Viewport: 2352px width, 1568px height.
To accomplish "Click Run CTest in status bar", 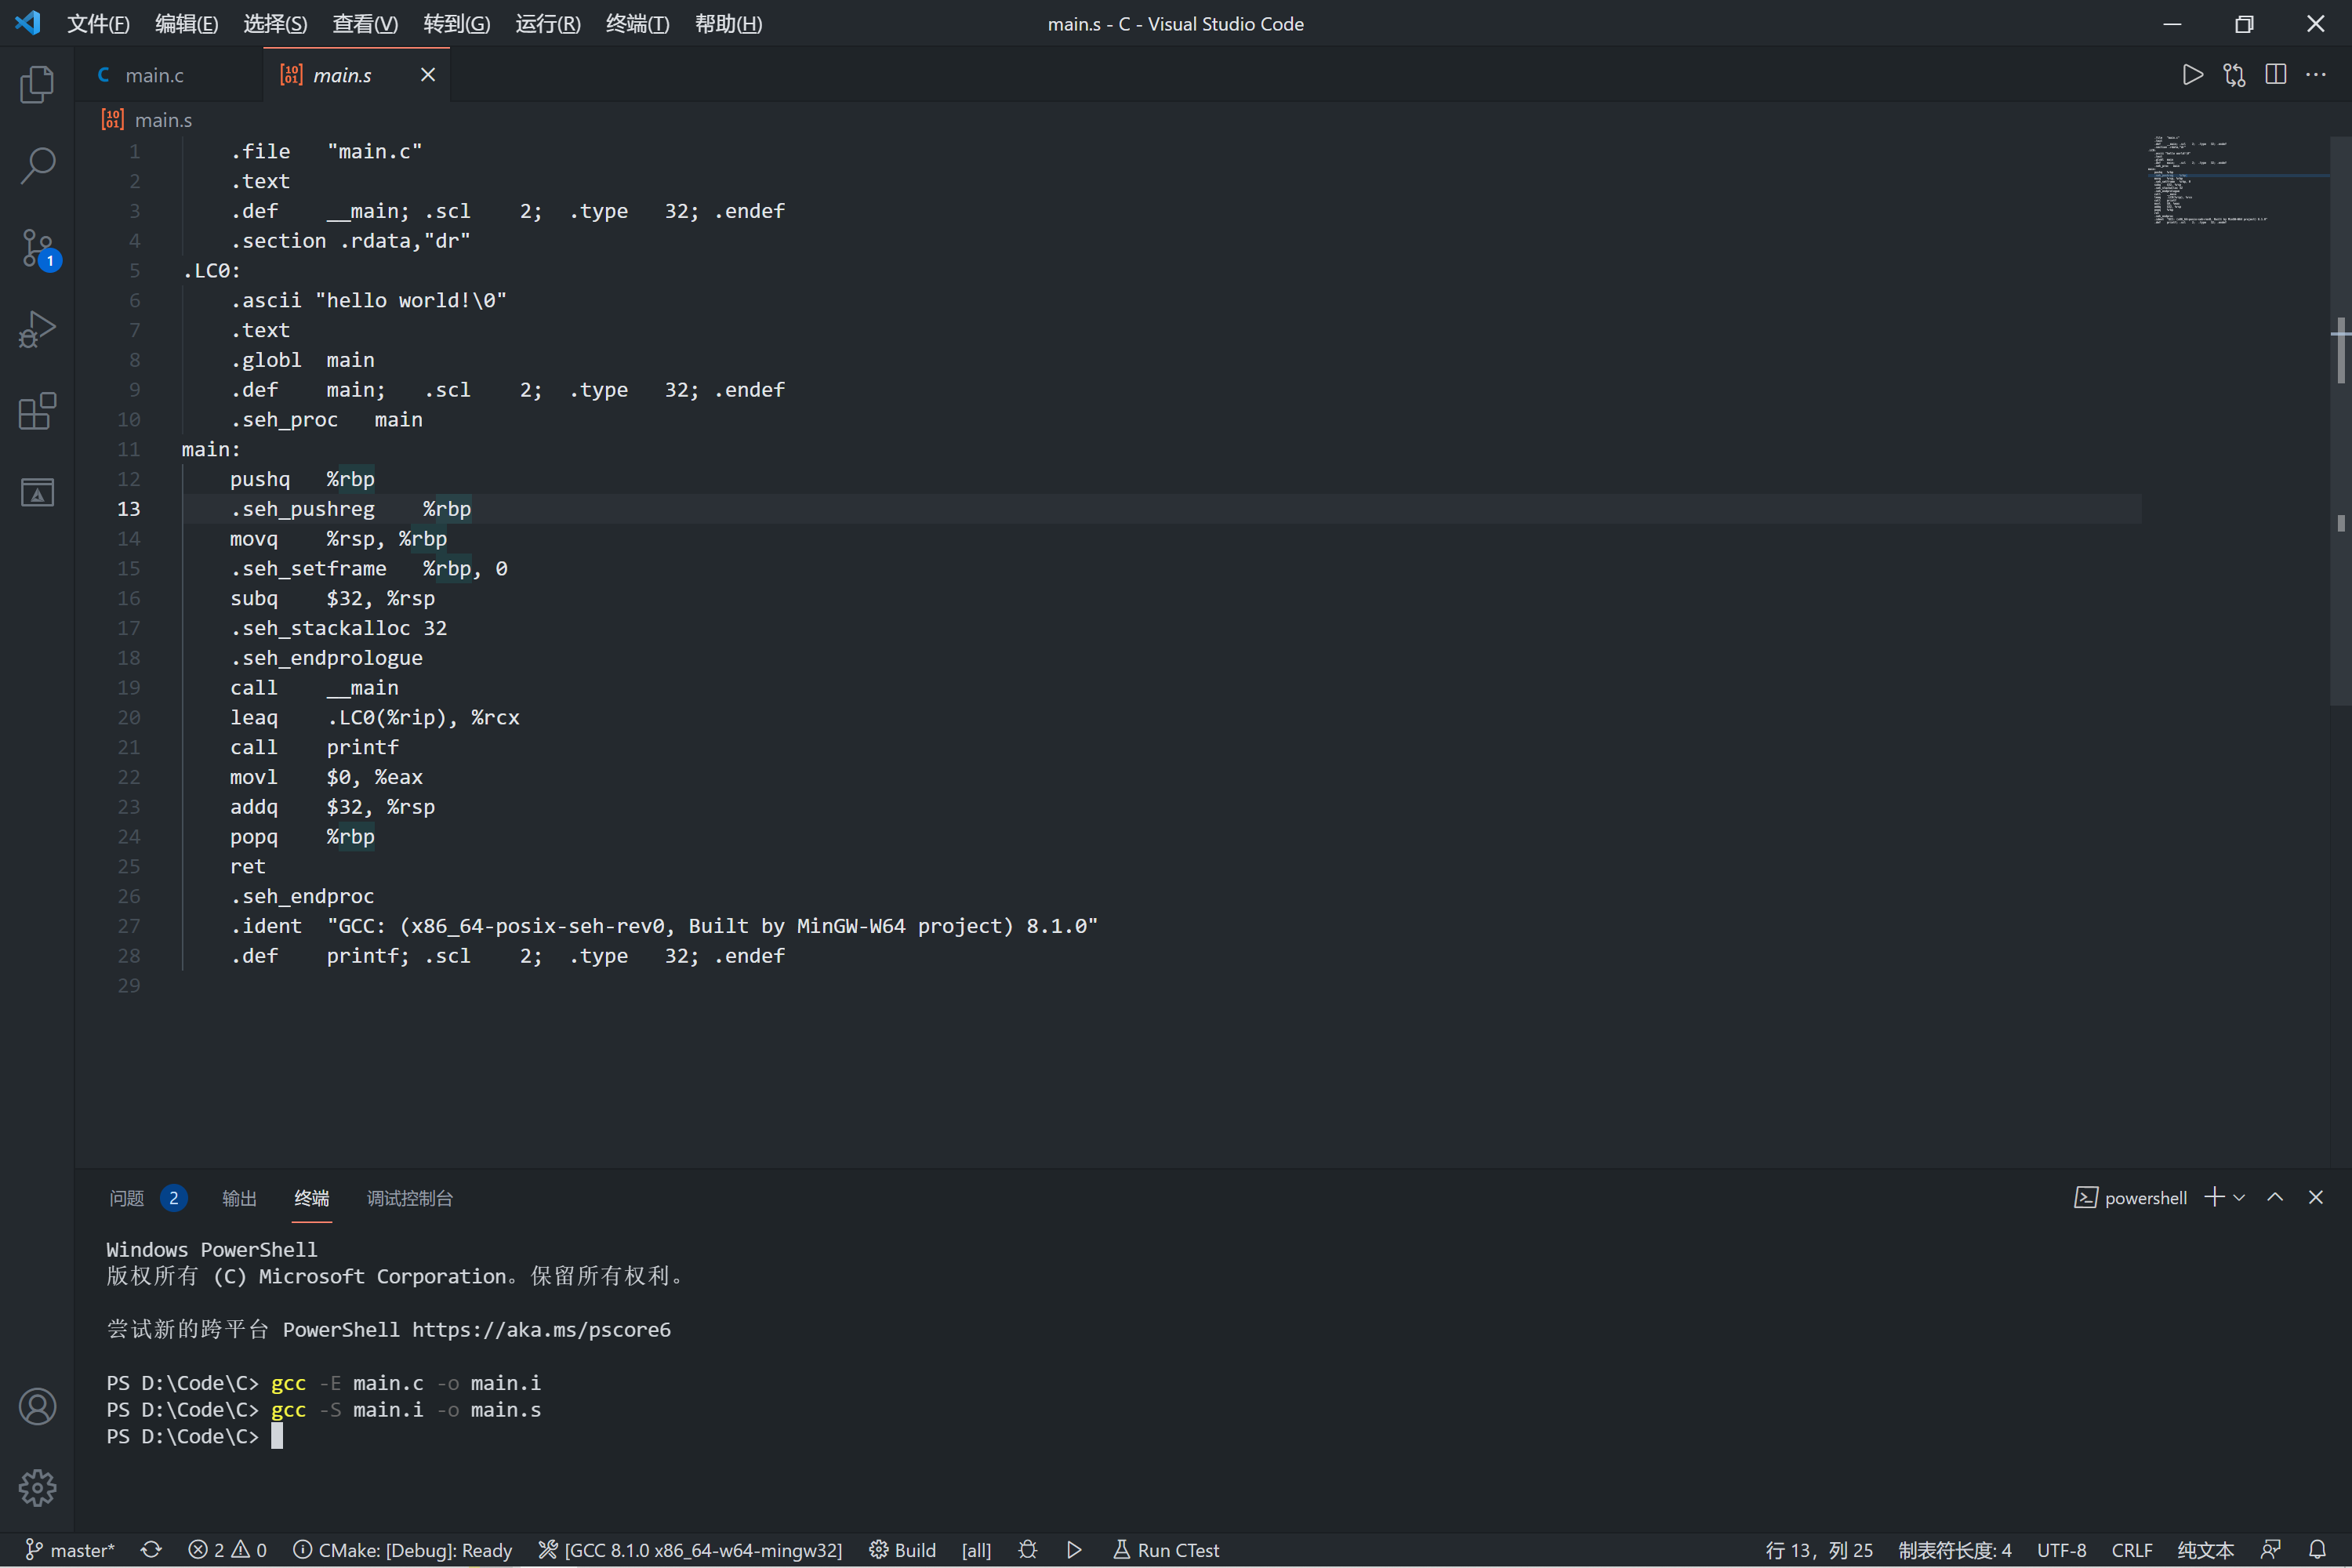I will point(1166,1550).
